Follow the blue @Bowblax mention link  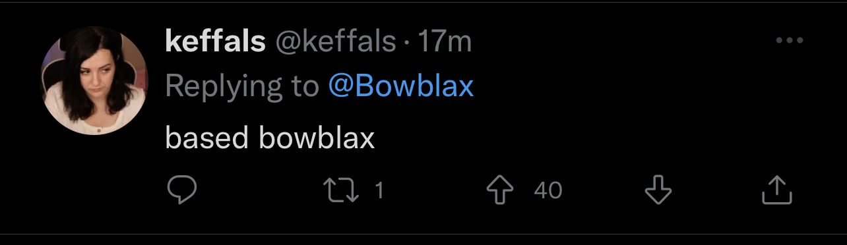(401, 86)
